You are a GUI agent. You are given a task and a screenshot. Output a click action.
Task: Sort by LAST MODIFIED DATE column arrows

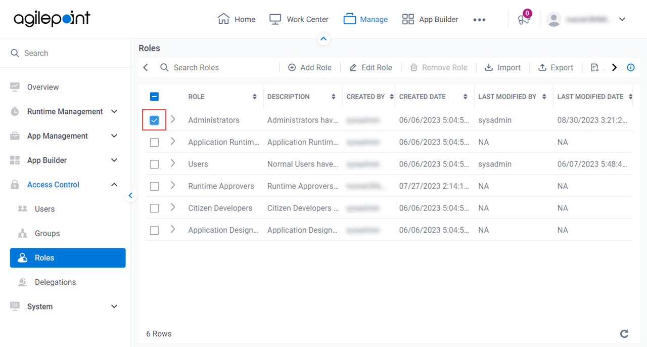630,97
